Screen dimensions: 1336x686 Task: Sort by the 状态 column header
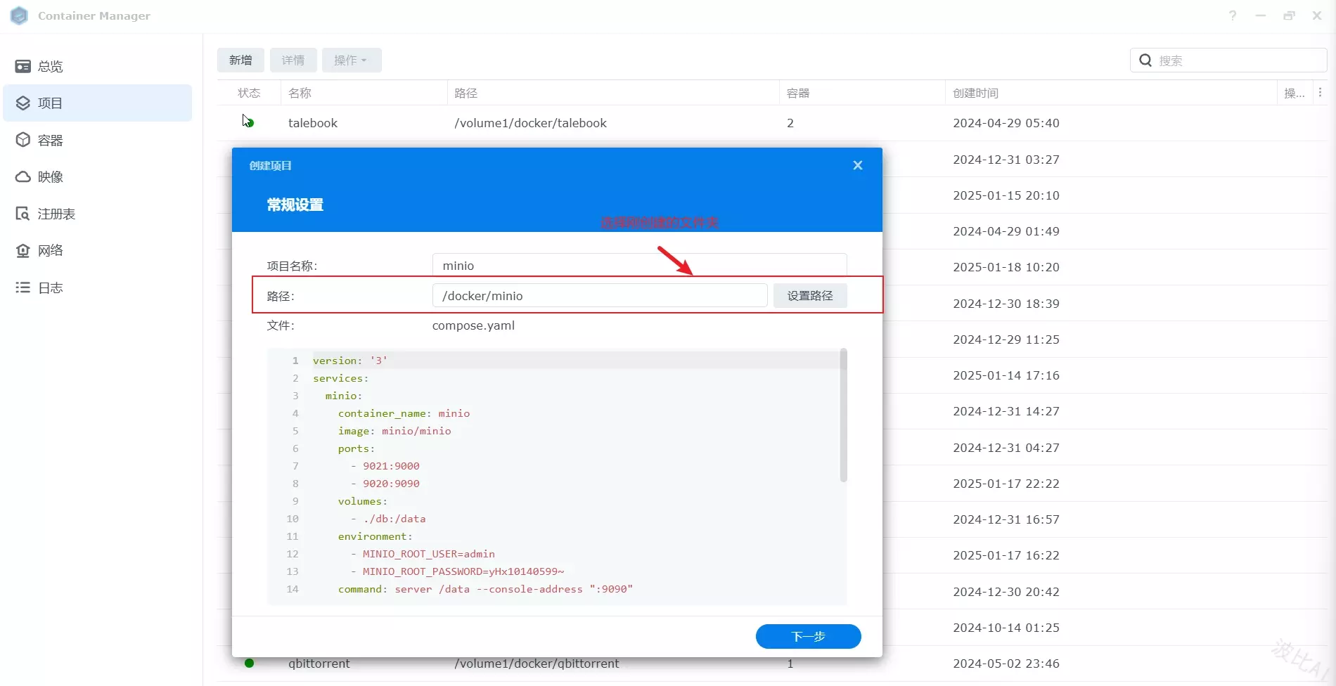point(249,93)
